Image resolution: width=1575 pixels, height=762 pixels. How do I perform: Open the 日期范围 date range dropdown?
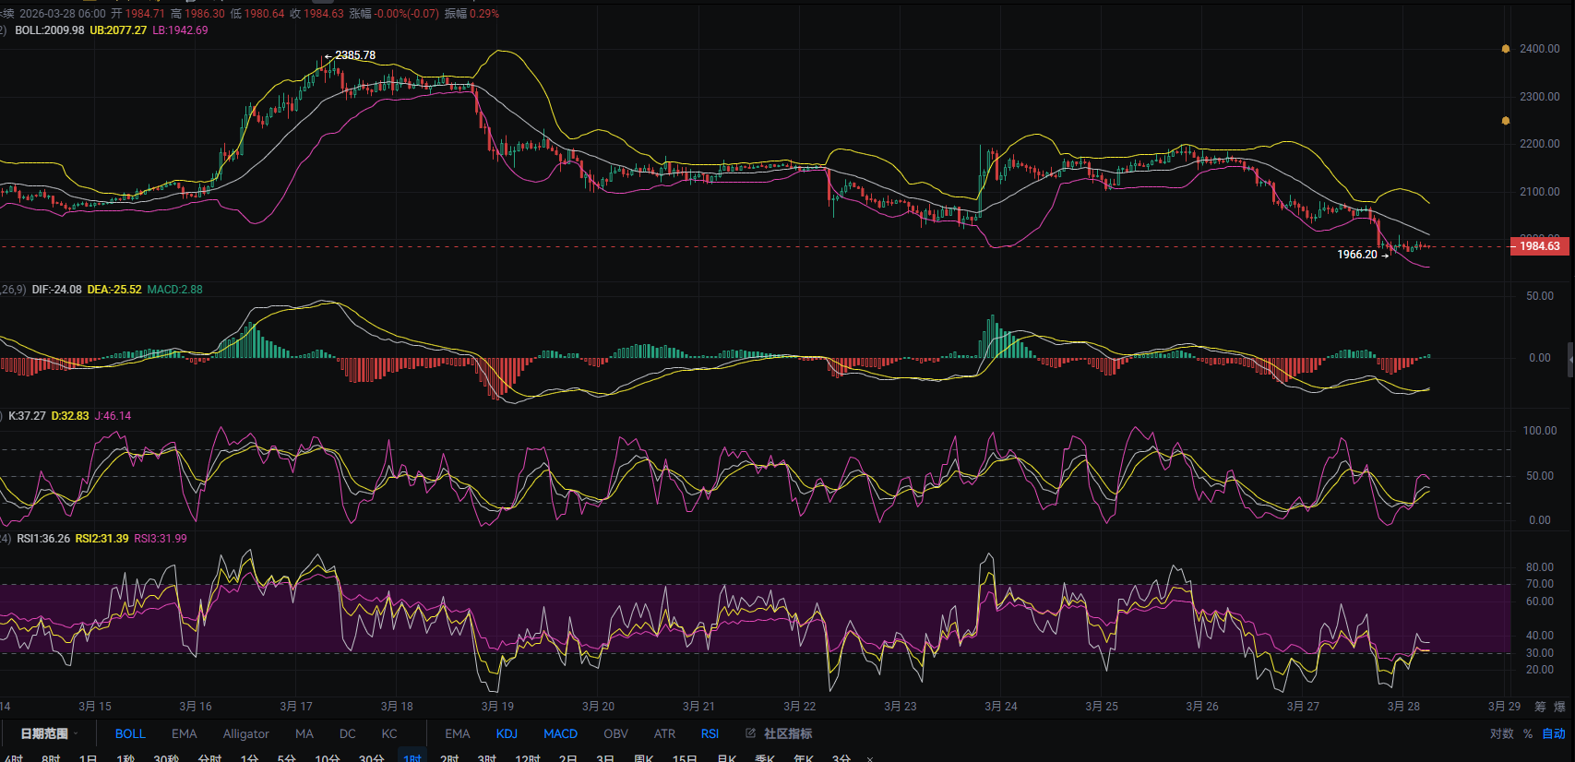(49, 733)
